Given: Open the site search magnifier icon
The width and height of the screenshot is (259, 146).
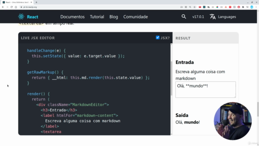Looking at the screenshot, I should 184,17.
